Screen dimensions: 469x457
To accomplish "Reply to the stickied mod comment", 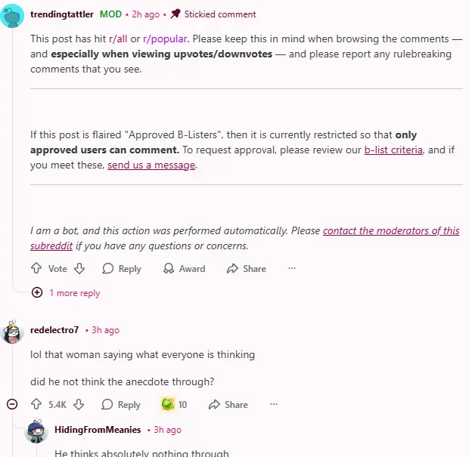I will click(122, 268).
